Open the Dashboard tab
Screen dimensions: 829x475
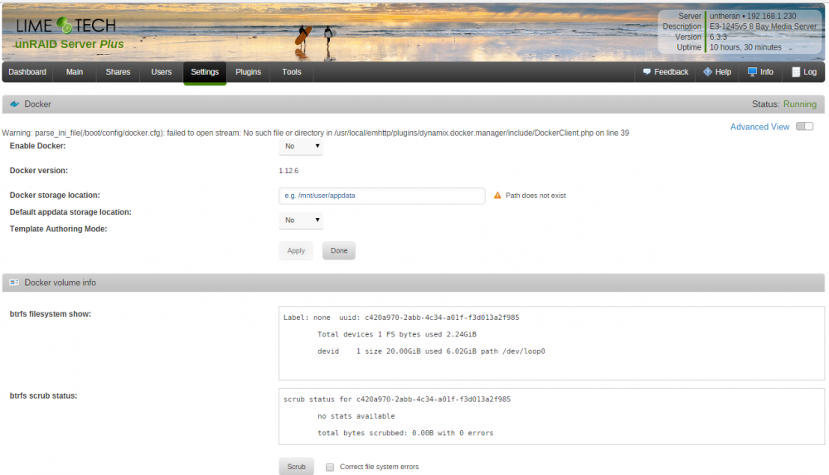27,72
